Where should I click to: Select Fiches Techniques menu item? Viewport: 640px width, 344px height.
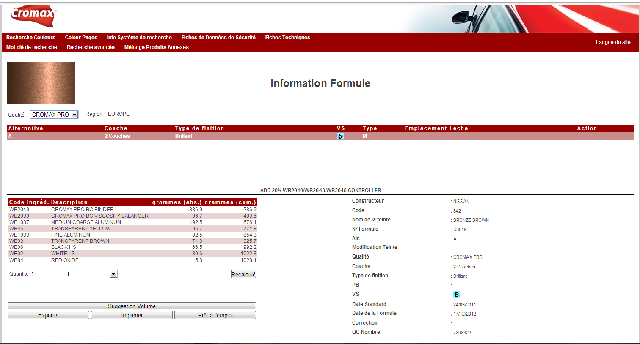(287, 38)
